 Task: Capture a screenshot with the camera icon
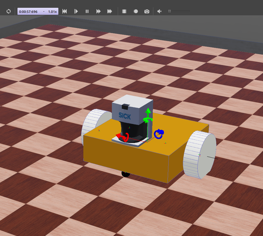(147, 11)
